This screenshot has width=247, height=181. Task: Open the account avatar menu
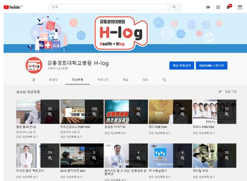tap(240, 7)
